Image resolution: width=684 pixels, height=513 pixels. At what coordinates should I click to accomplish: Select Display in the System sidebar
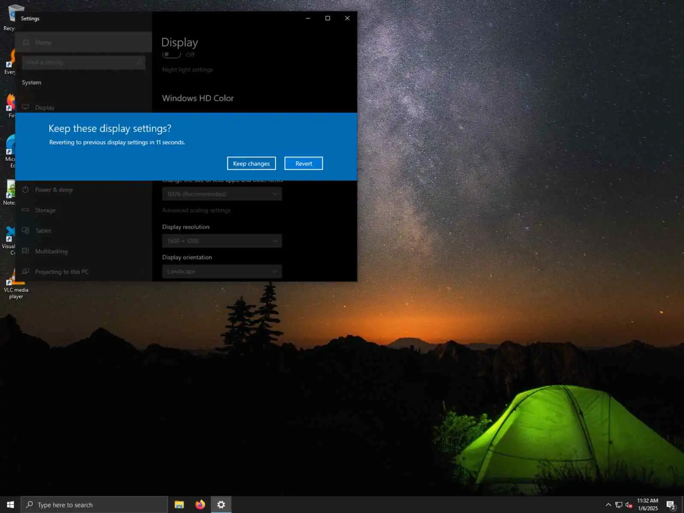[83, 107]
